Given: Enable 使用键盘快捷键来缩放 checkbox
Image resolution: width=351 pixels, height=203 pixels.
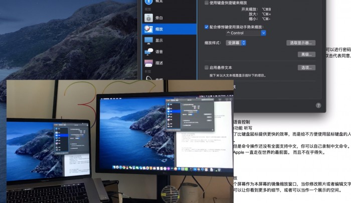Looking at the screenshot, I should (207, 2).
